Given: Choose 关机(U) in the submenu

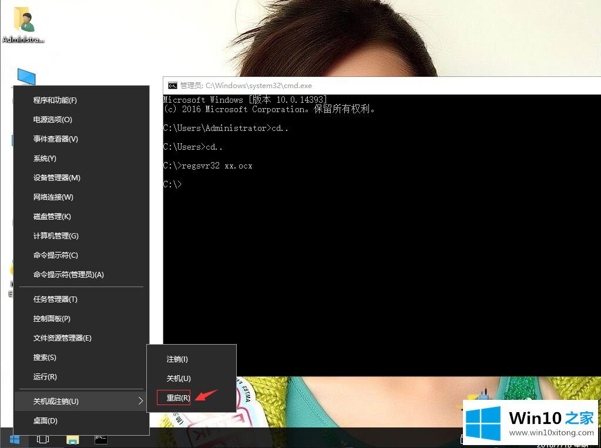Looking at the screenshot, I should pyautogui.click(x=192, y=378).
